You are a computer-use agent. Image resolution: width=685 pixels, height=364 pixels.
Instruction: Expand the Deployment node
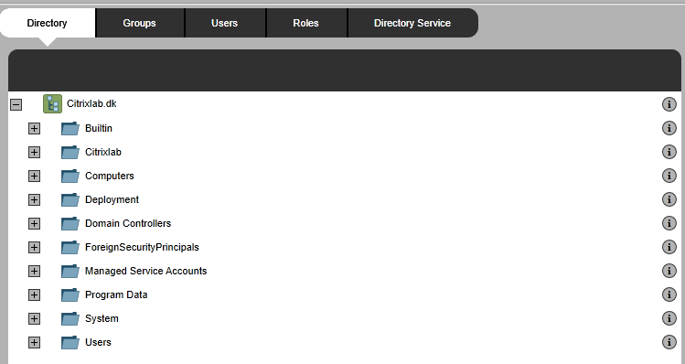pyautogui.click(x=34, y=199)
